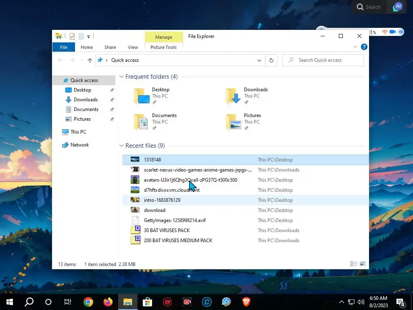Open the address bar history dropdown
Viewport: 413px width, 310px height.
259,61
